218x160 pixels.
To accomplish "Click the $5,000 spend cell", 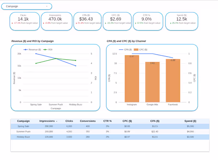I will coord(190,126).
